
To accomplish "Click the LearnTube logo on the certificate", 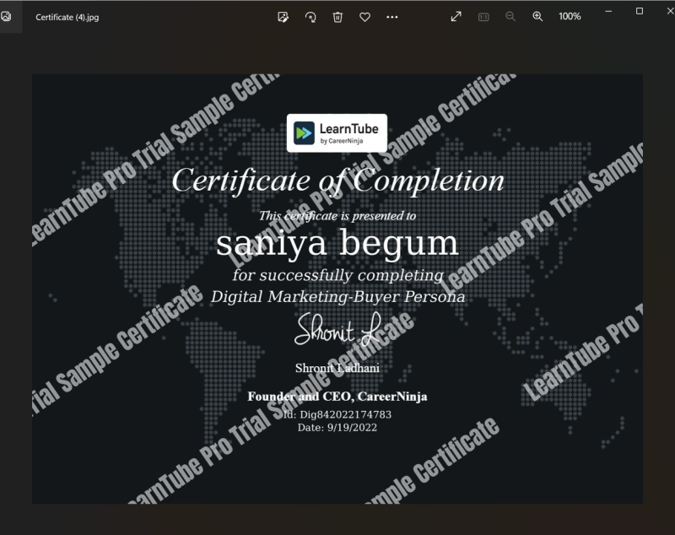I will click(337, 132).
